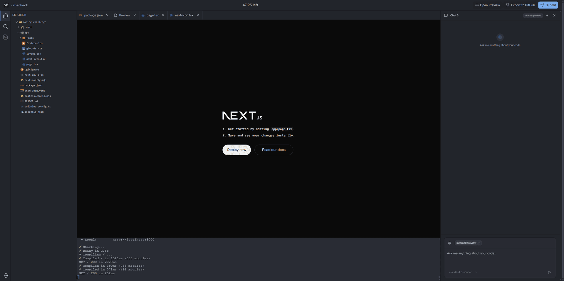Open the Read our docs link
Viewport: 564px width, 281px height.
coord(274,150)
